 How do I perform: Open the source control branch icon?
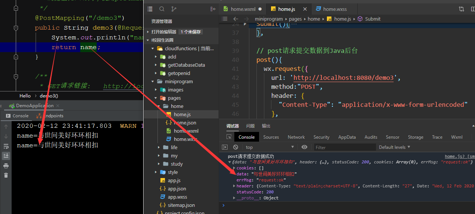click(174, 9)
